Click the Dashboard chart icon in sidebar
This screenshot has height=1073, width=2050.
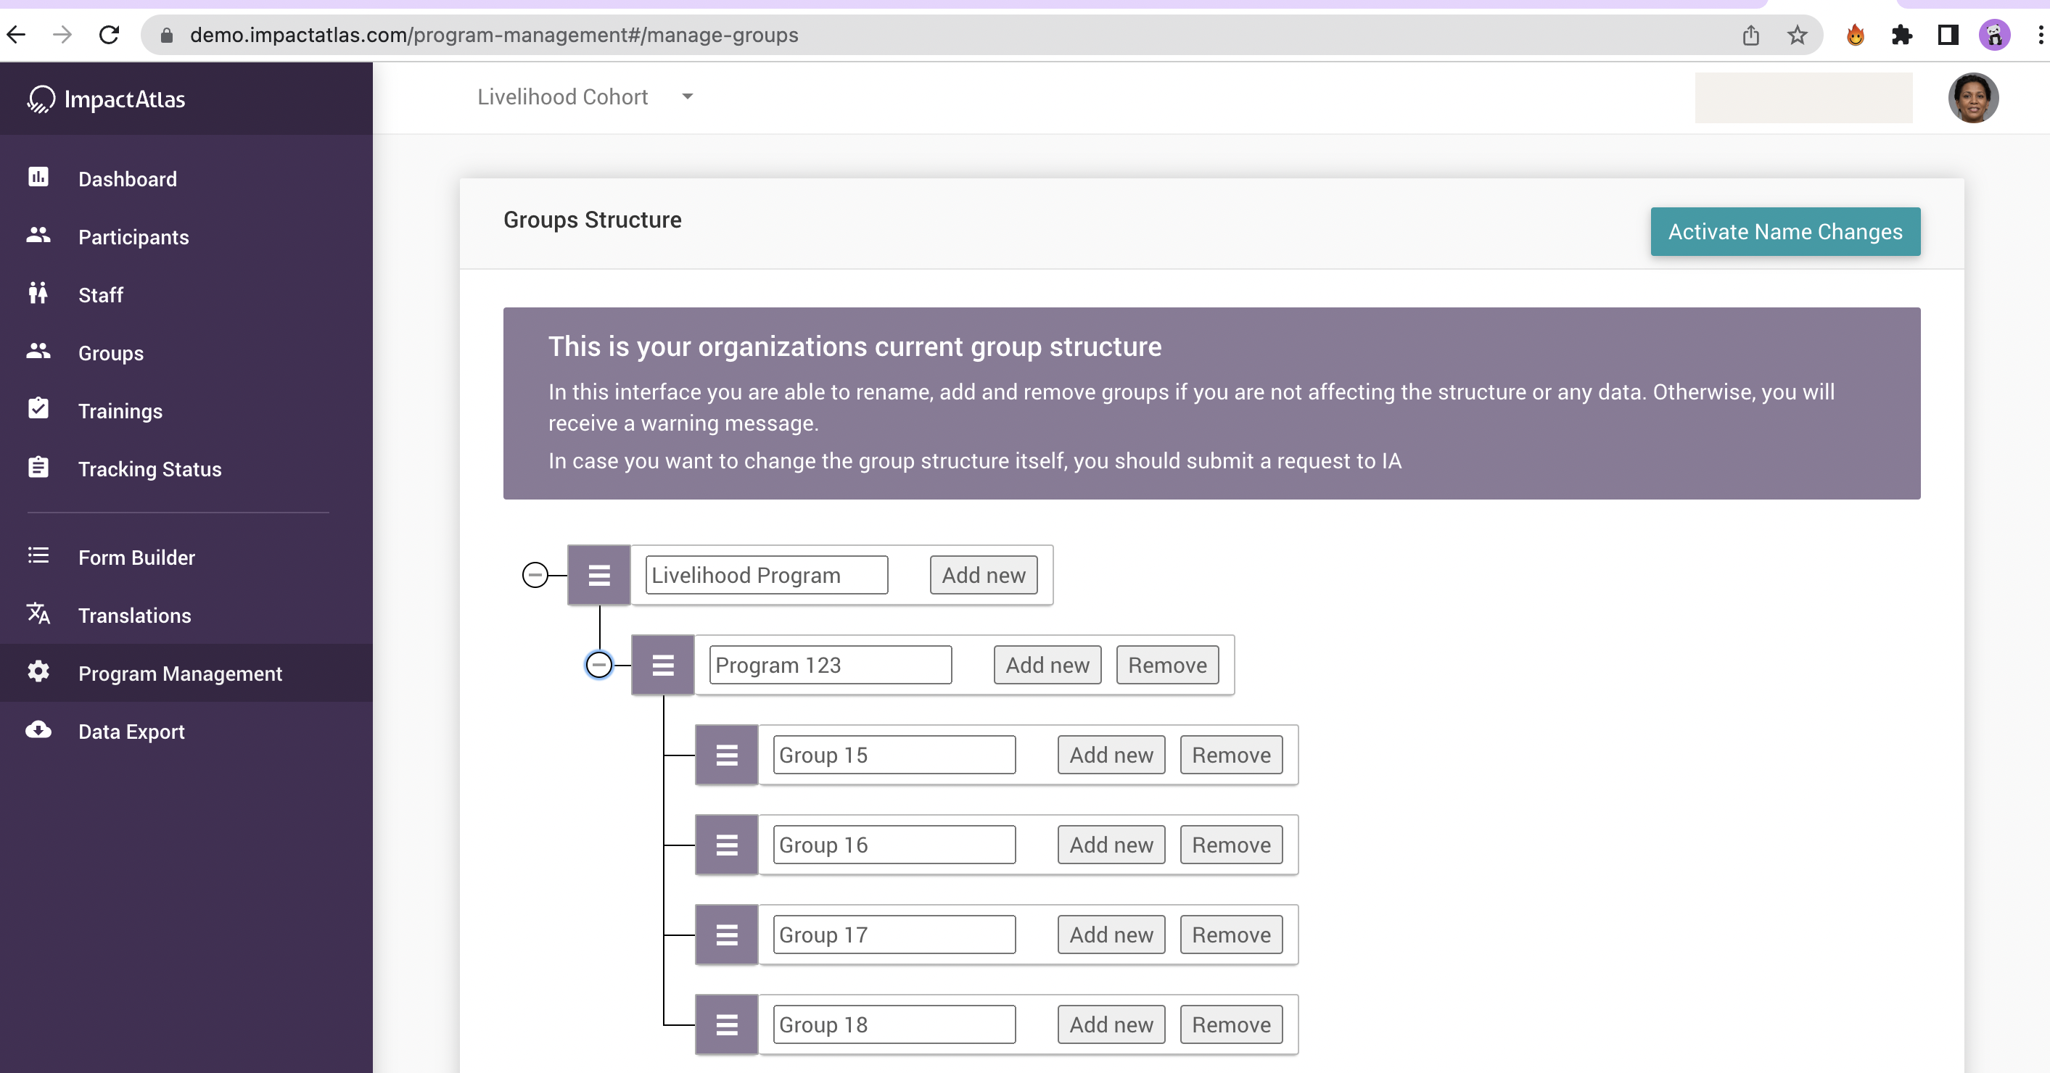[38, 177]
